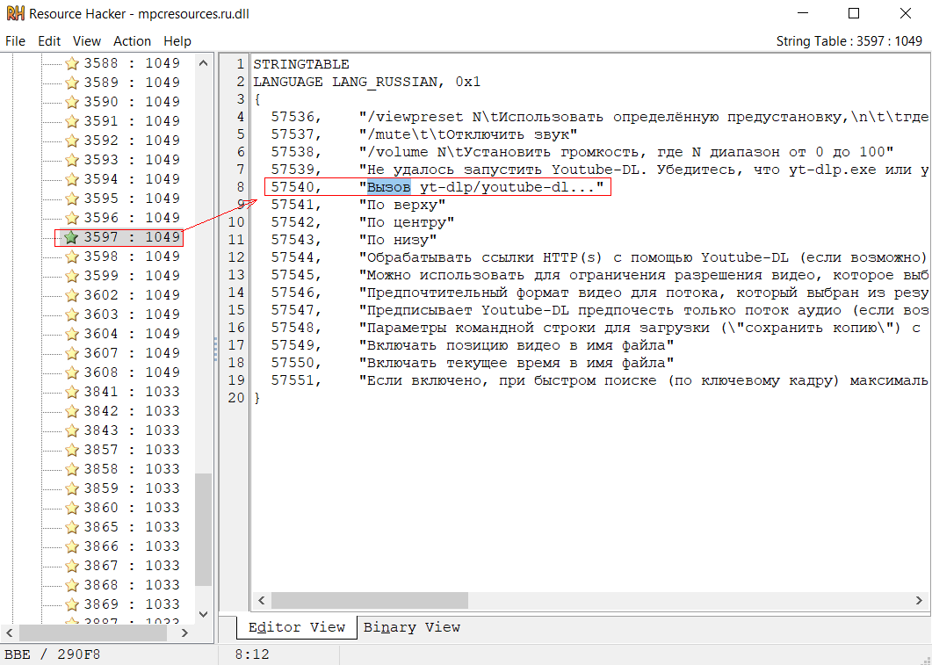Select tree entry 3598 : 1049

click(132, 257)
